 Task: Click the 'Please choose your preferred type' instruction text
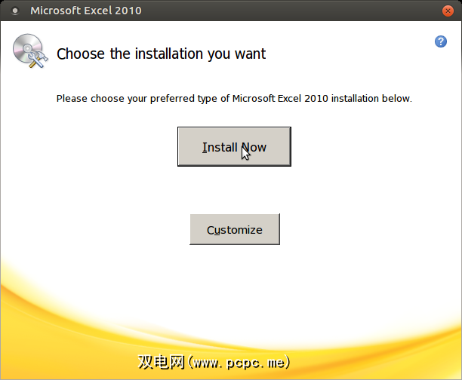[x=234, y=98]
